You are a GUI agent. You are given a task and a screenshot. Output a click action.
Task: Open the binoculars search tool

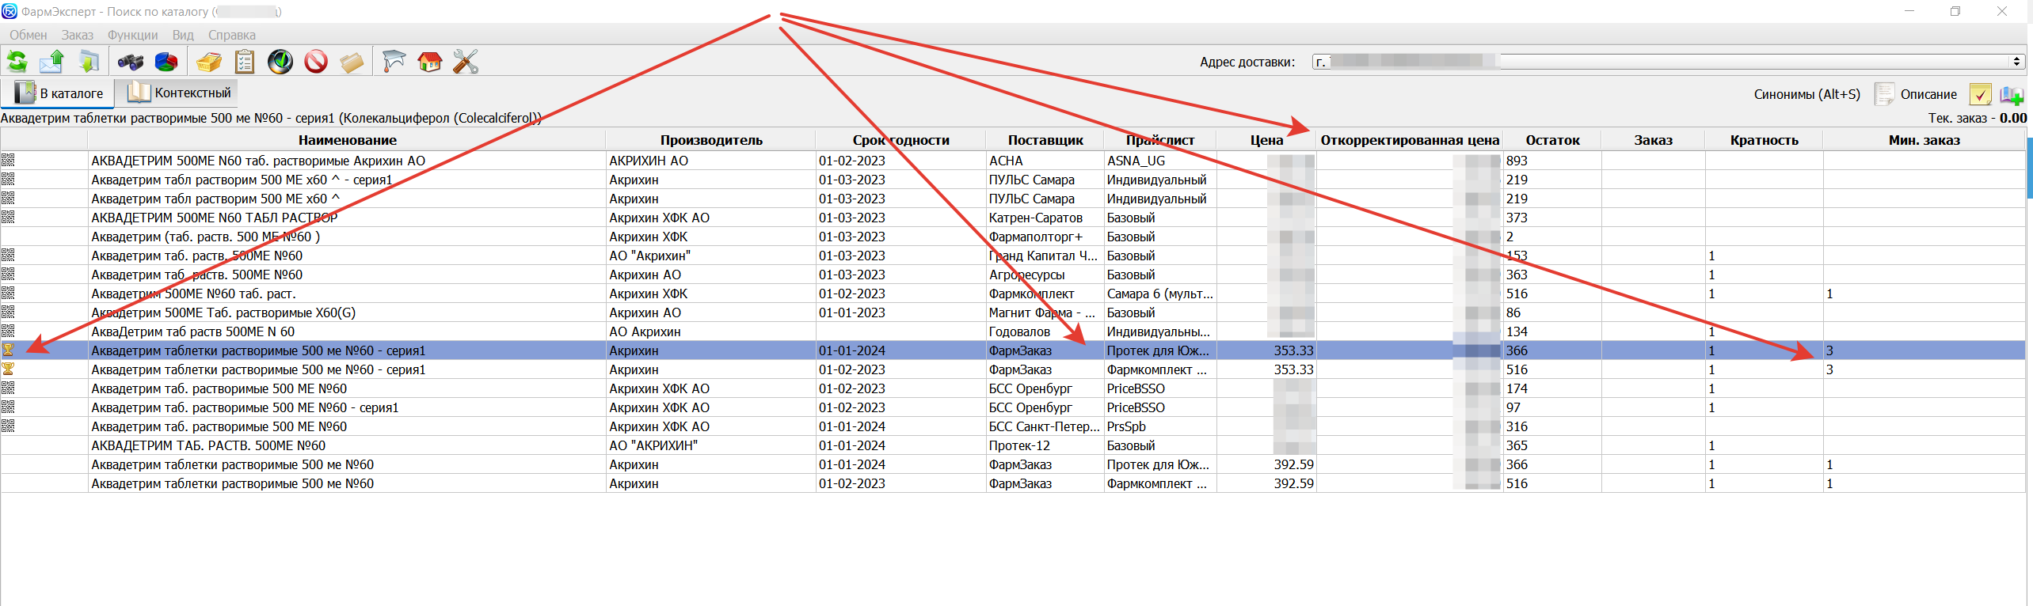[x=130, y=62]
